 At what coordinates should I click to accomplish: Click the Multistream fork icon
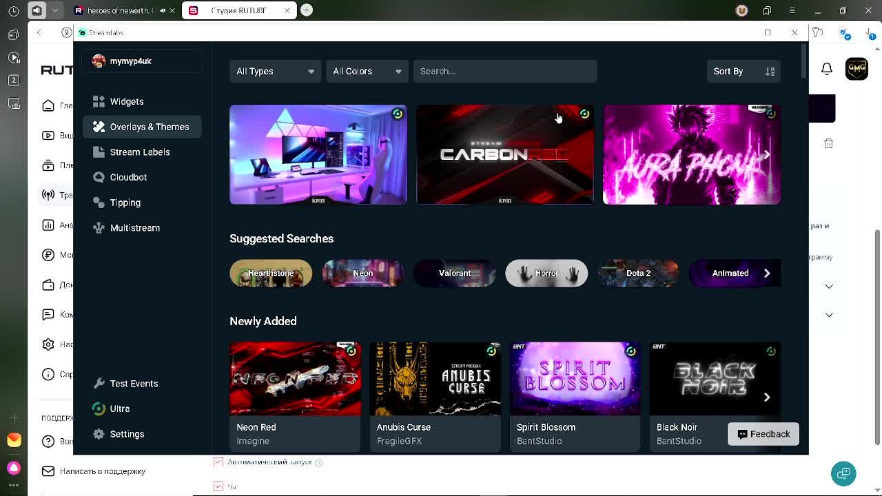99,228
